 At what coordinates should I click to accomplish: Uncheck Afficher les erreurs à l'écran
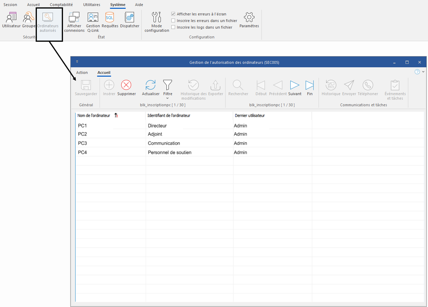[x=173, y=14]
